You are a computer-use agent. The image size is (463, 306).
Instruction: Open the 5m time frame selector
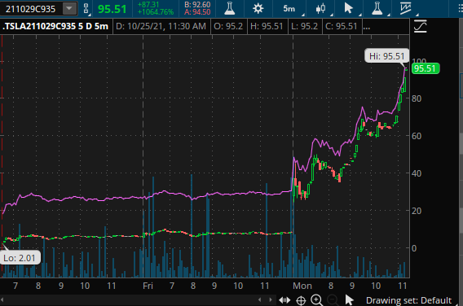(289, 9)
